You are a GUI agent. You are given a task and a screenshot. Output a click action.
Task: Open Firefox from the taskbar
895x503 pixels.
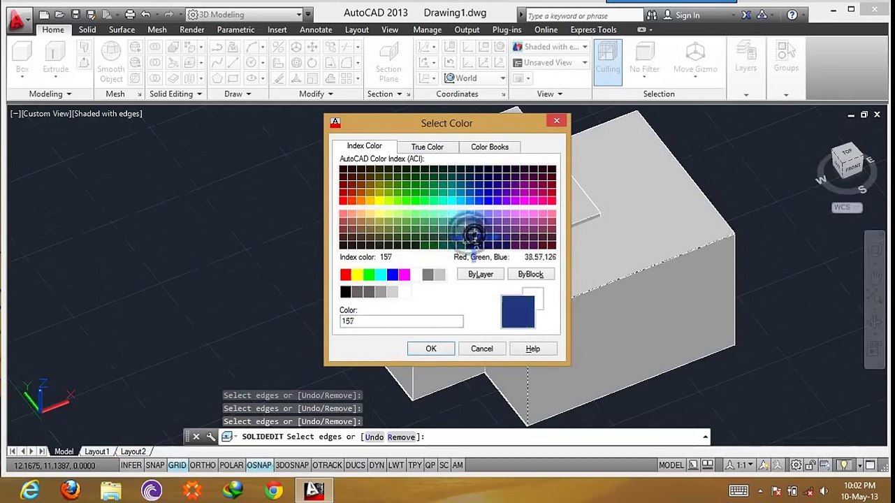[70, 490]
